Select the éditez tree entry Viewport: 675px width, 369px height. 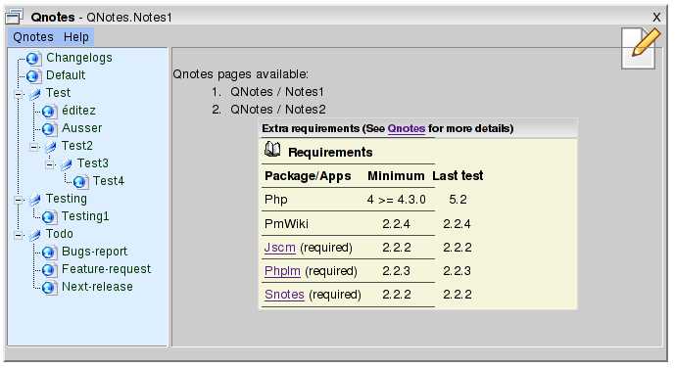78,111
